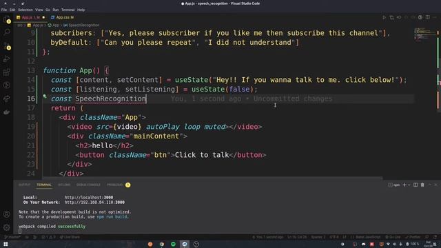Open the localhost:3000 link in terminal
Screen dimensions: 441x248
pyautogui.click(x=89, y=198)
